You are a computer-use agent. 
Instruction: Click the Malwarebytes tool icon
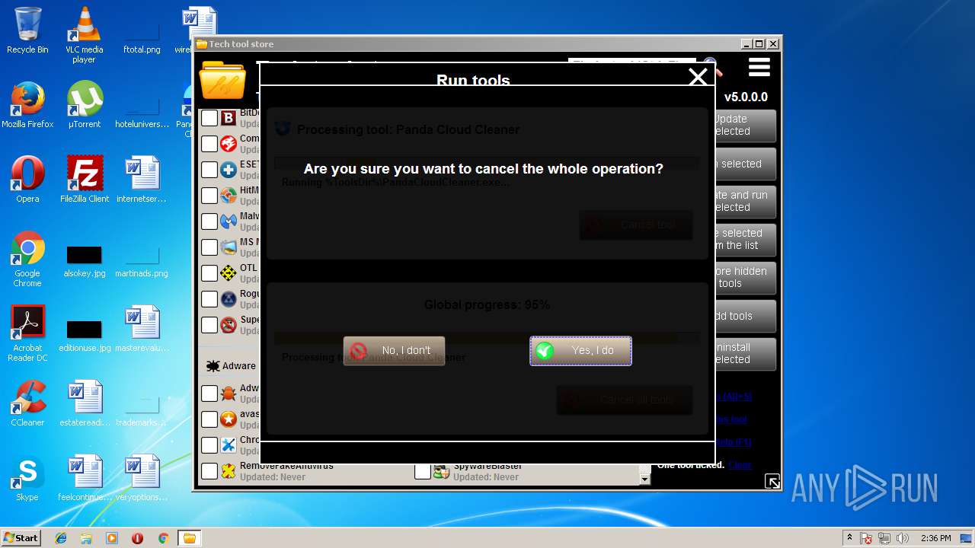pos(229,221)
